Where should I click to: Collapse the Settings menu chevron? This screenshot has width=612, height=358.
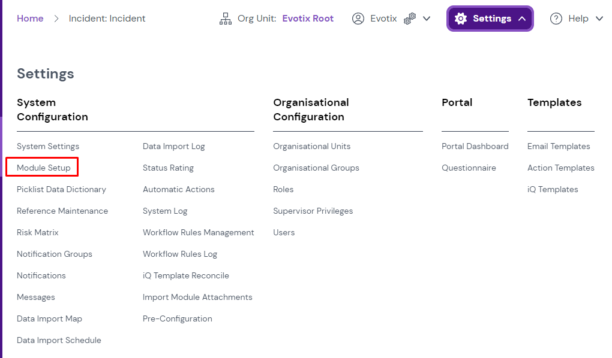[522, 19]
